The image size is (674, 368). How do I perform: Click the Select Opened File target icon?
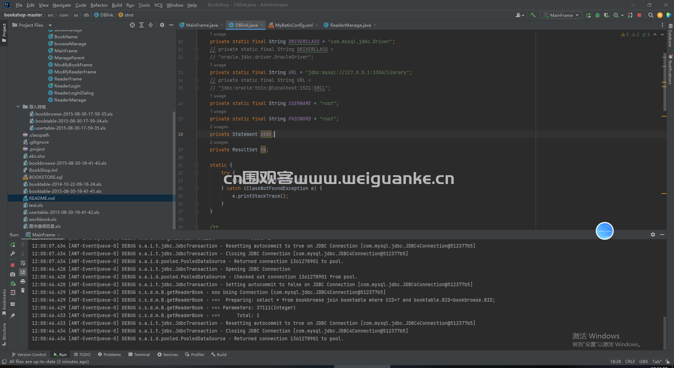click(132, 25)
